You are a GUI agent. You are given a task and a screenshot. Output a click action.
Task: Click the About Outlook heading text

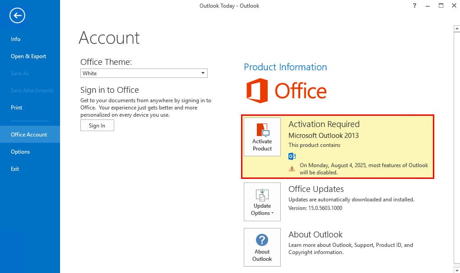pos(316,235)
